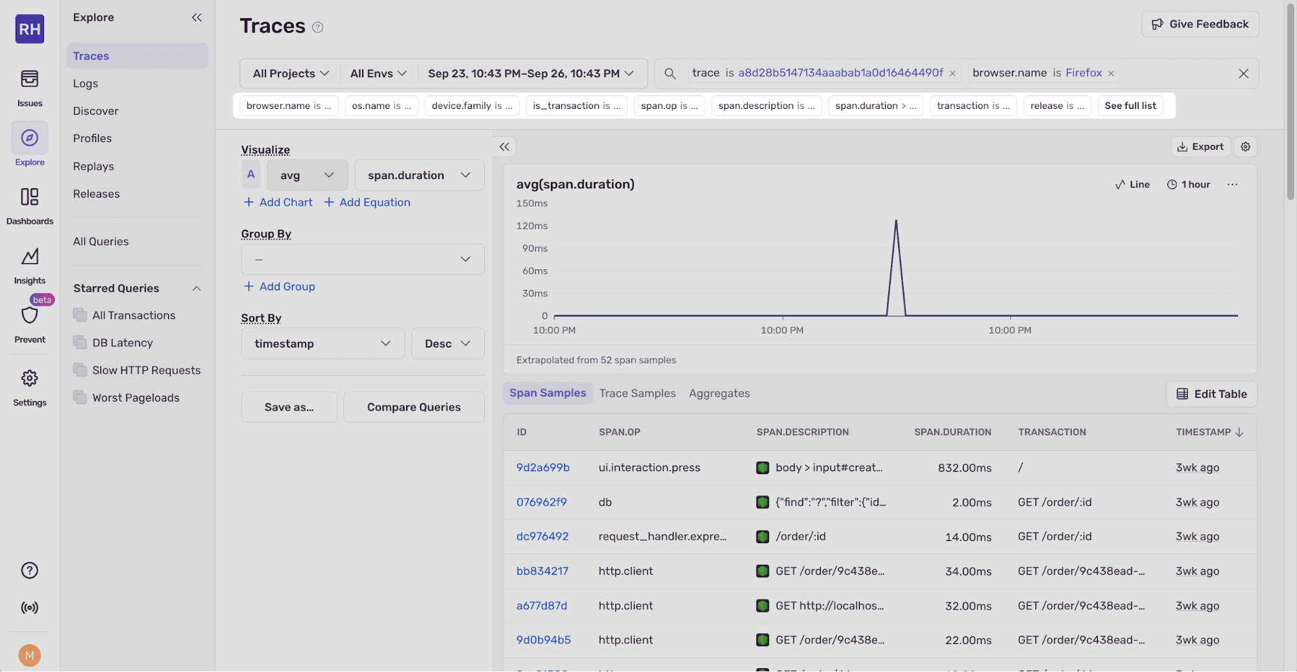Expand the Group By dropdown
1297x672 pixels.
pos(363,259)
